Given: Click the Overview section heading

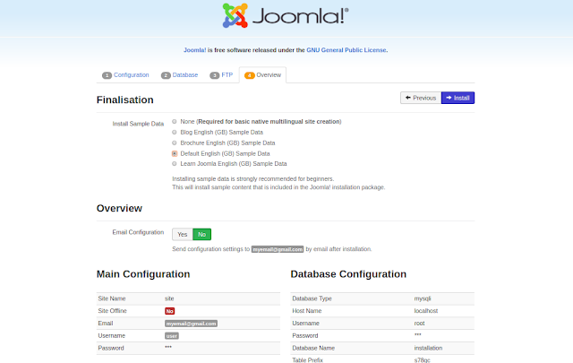Looking at the screenshot, I should pyautogui.click(x=119, y=208).
